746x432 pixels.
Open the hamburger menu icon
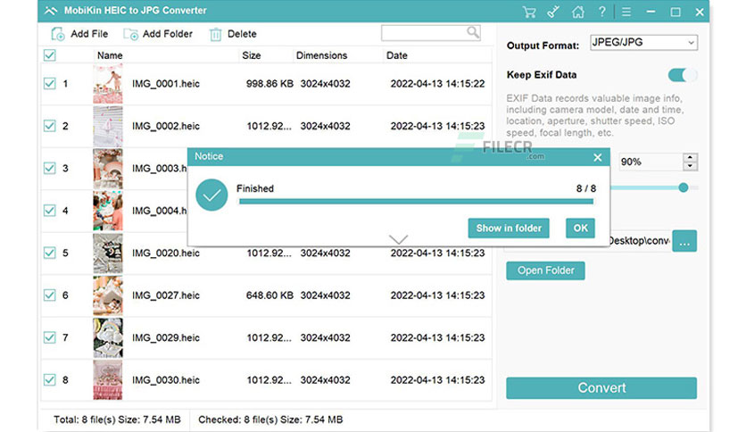626,12
